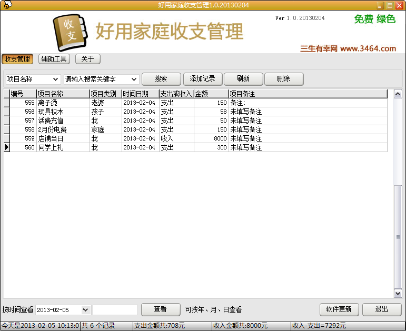Screen dimensions: 406x331
Task: Open the 请输入搜索关键字 combo box
Action: pyautogui.click(x=134, y=79)
